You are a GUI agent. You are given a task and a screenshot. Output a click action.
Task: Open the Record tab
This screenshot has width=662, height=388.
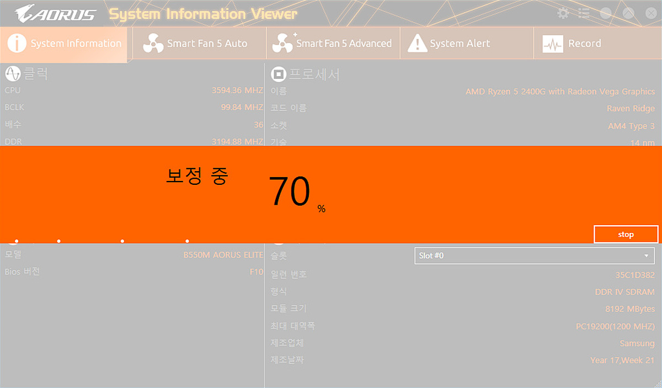pos(597,44)
